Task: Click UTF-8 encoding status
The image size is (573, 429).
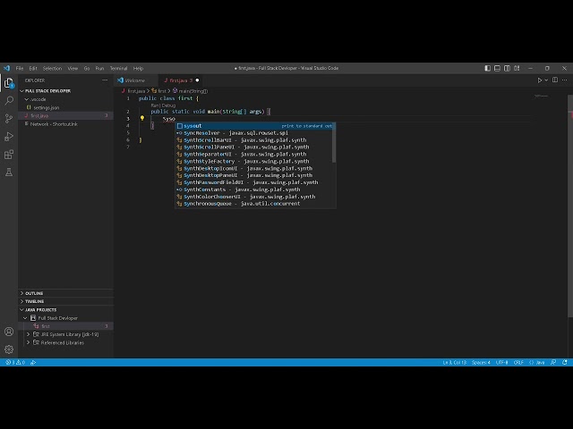Action: click(x=501, y=363)
